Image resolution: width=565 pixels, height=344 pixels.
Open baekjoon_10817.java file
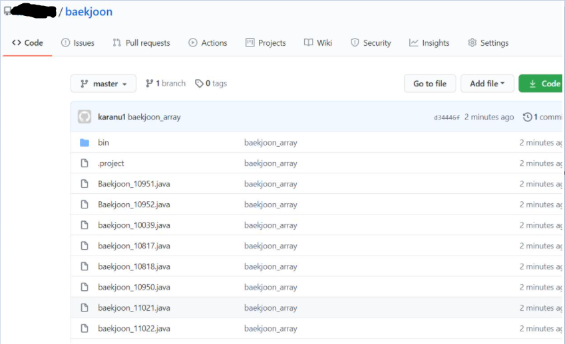pyautogui.click(x=134, y=246)
